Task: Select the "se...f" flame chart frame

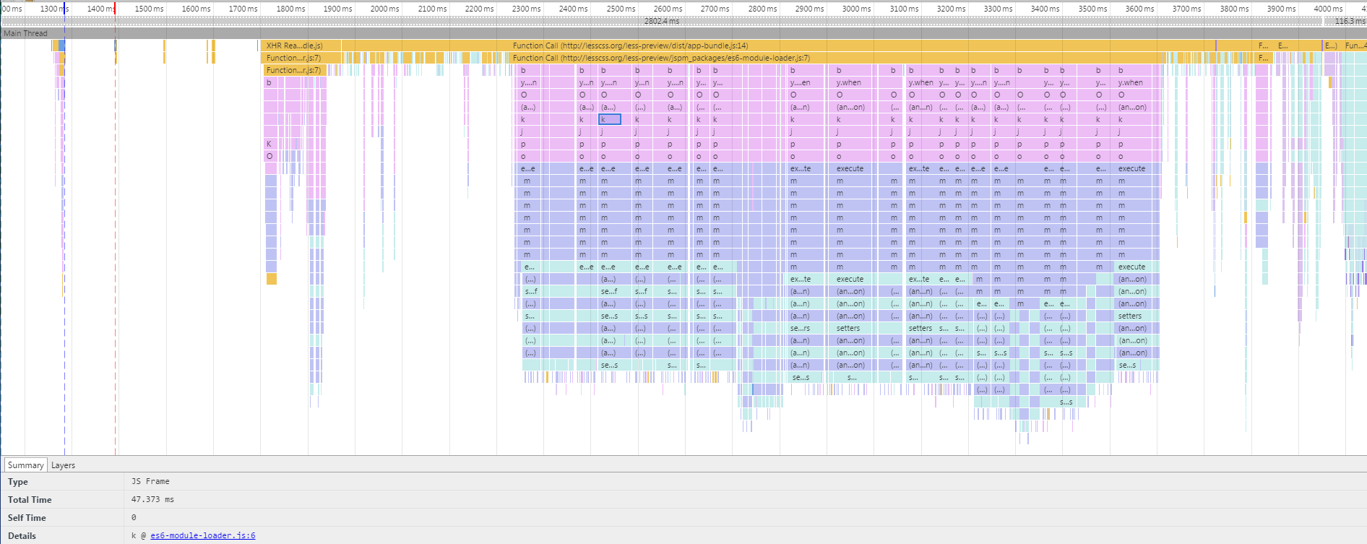Action: tap(609, 291)
